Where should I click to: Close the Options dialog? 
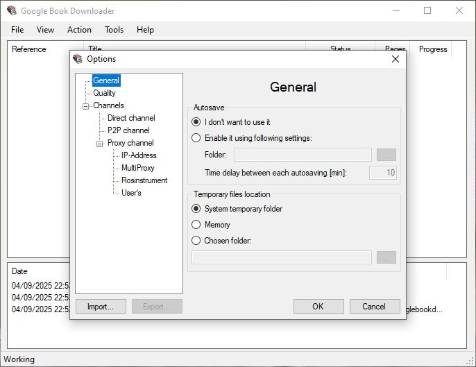coord(396,59)
